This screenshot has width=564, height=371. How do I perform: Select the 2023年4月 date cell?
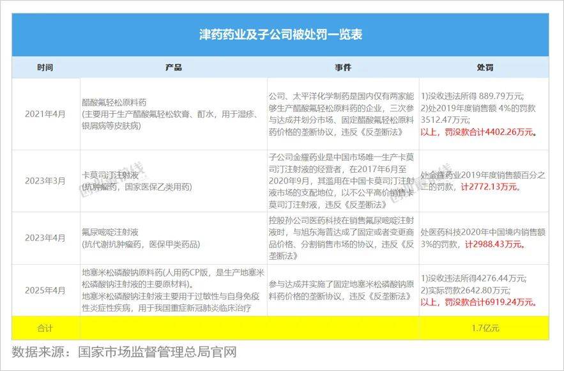click(45, 238)
